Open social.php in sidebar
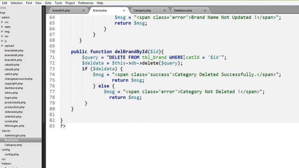 pyautogui.click(x=11, y=121)
